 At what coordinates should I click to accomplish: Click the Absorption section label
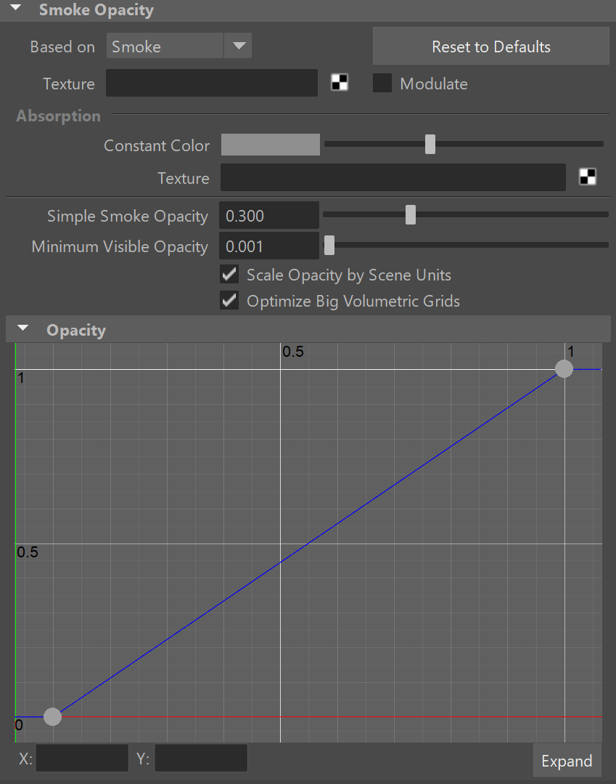58,116
